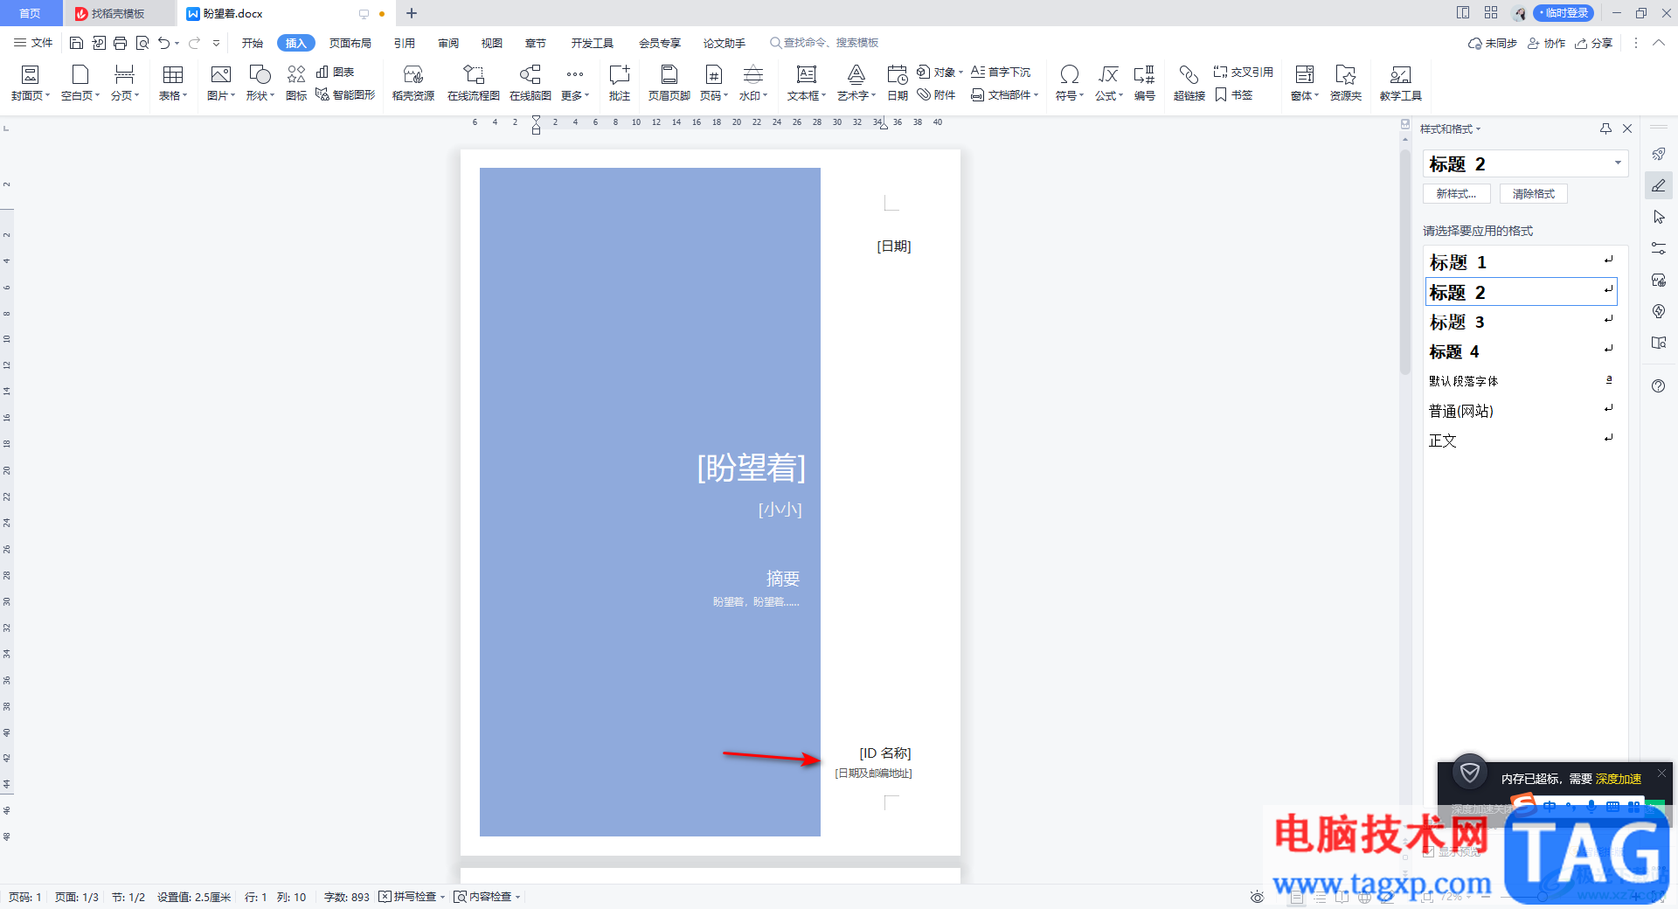Insert a blank page (空白页)
This screenshot has width=1678, height=909.
(x=80, y=83)
